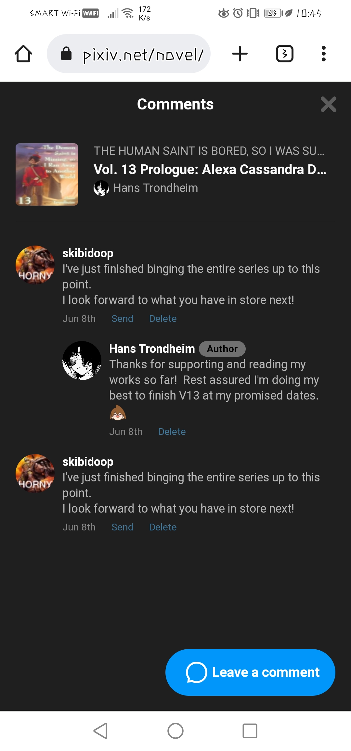The image size is (351, 751).
Task: Open the tab switcher icon
Action: pos(284,54)
